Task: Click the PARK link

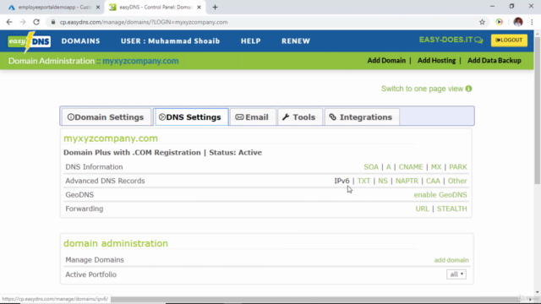Action: (458, 167)
